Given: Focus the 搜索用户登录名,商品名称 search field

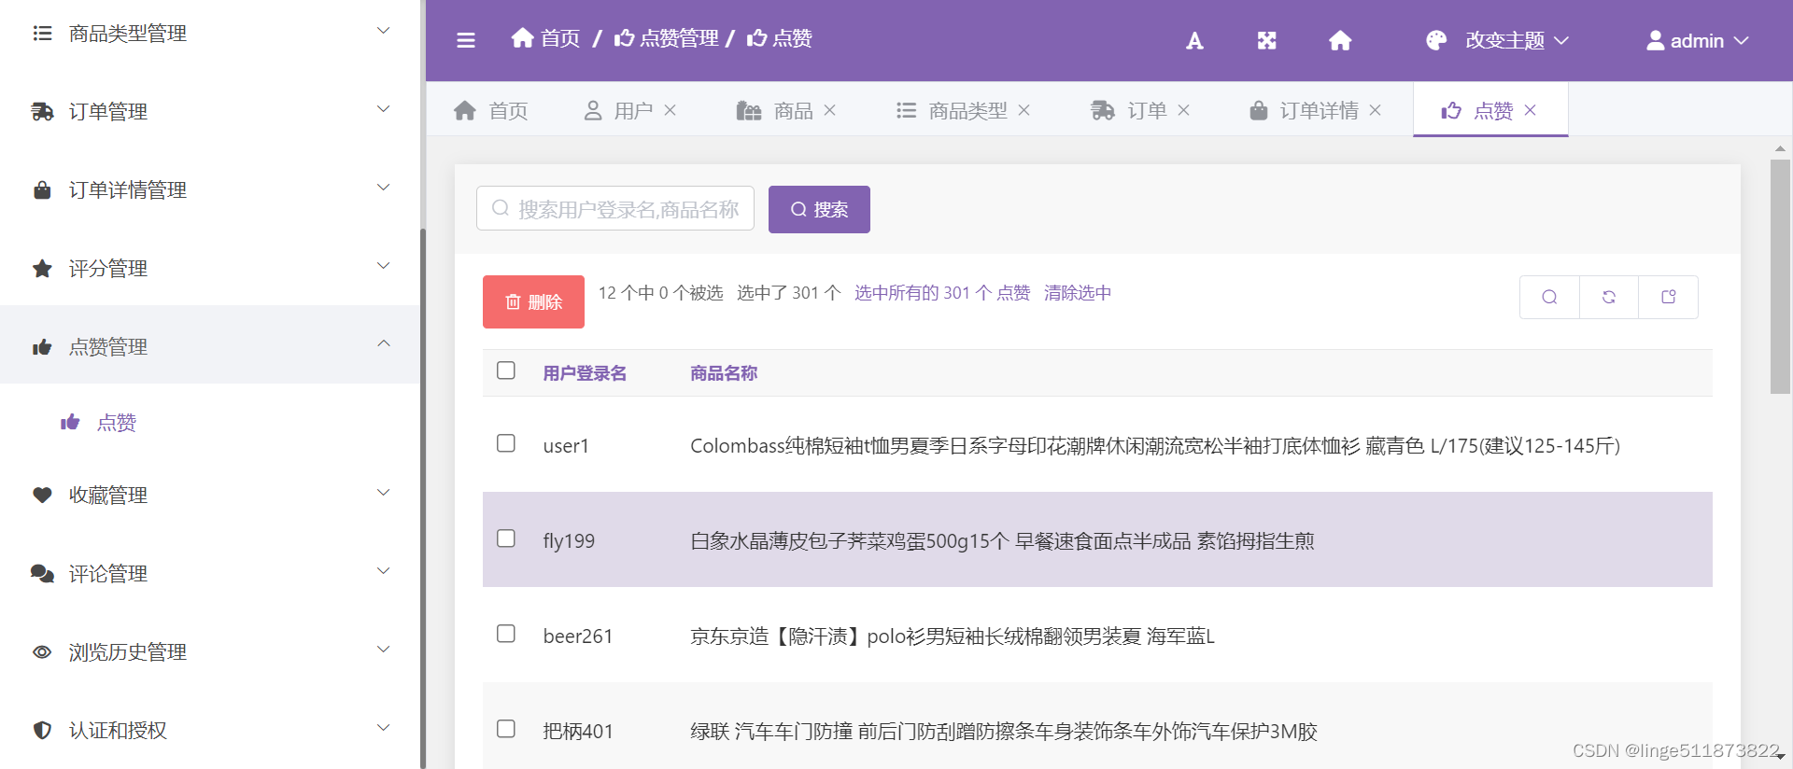Looking at the screenshot, I should (x=615, y=209).
